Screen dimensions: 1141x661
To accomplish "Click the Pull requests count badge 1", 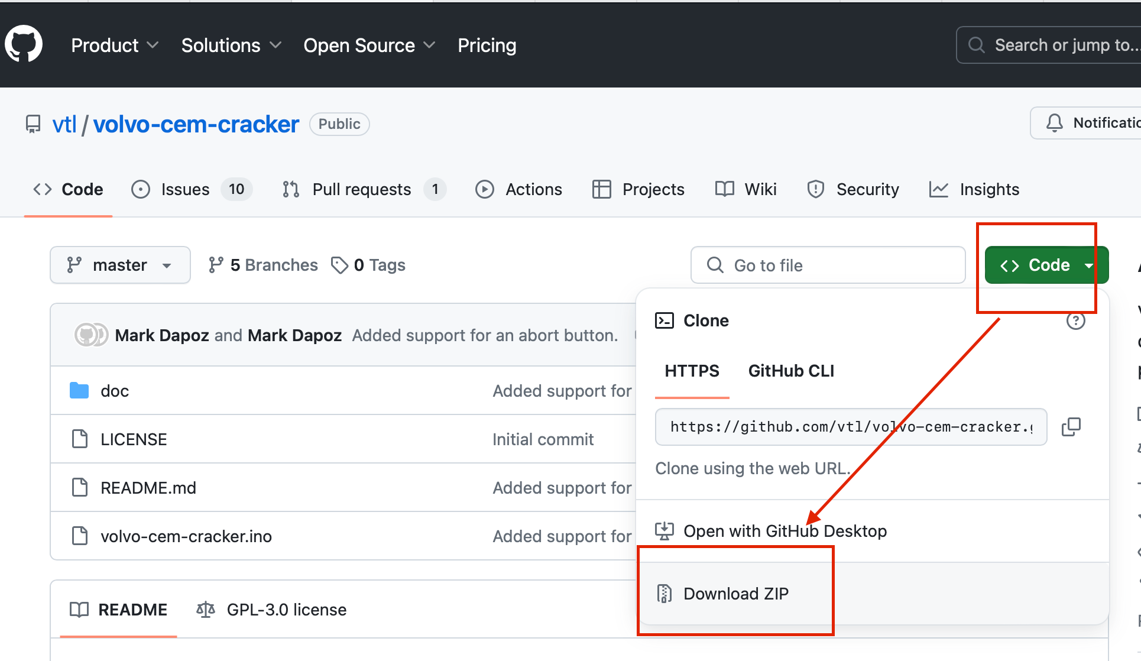I will (x=435, y=189).
